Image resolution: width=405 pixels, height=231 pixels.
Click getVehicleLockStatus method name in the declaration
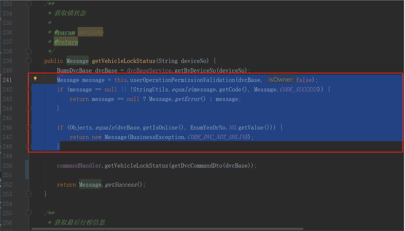124,61
